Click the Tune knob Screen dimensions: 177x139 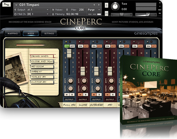115,6
